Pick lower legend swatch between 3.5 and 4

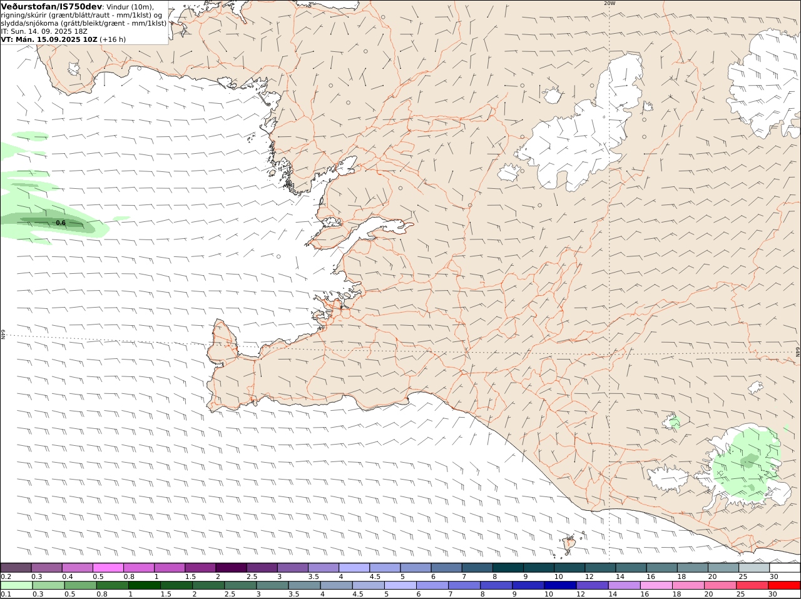pos(304,585)
